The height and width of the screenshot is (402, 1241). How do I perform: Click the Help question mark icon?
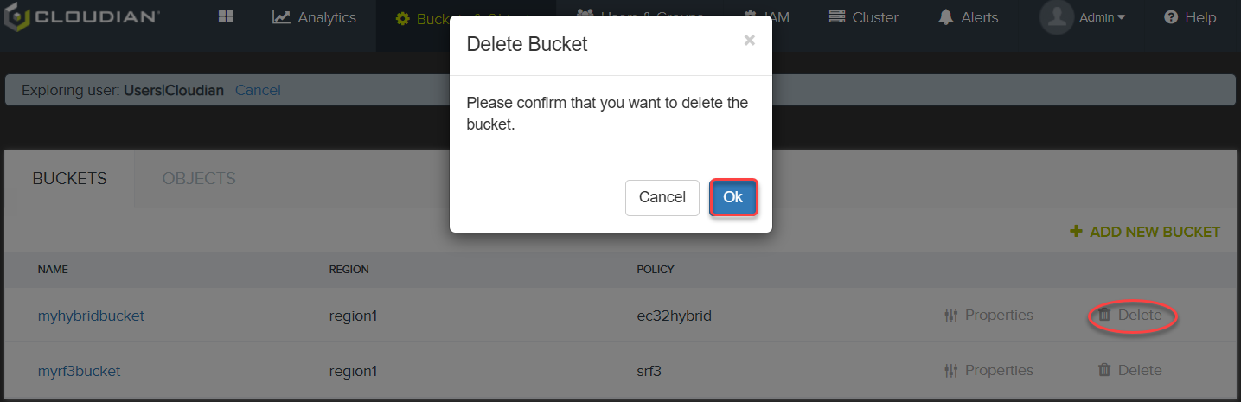[1172, 17]
